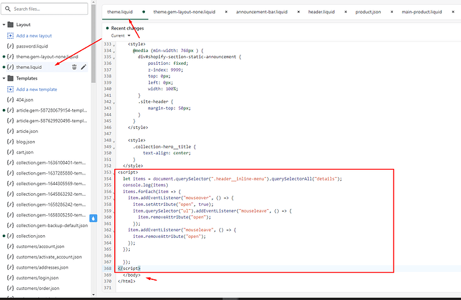Image resolution: width=461 pixels, height=300 pixels.
Task: Open collection.json template
Action: click(31, 236)
